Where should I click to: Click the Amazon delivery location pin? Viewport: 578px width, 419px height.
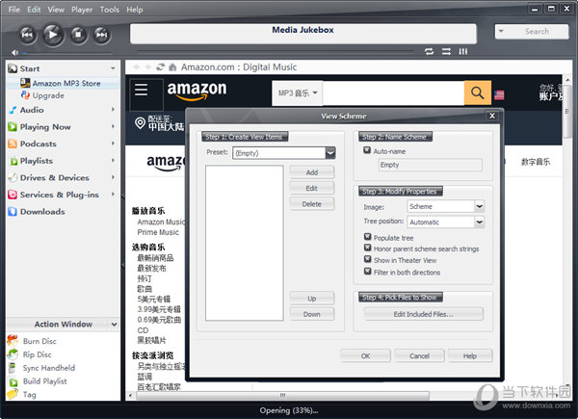coord(140,123)
